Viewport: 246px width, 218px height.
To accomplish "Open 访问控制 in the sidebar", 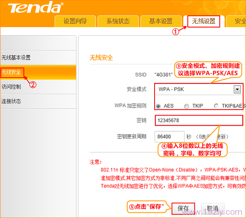I will (11, 87).
